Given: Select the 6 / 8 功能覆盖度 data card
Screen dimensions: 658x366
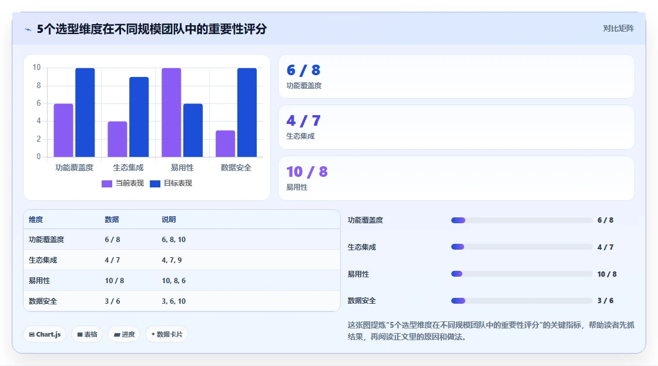Looking at the screenshot, I should tap(456, 76).
